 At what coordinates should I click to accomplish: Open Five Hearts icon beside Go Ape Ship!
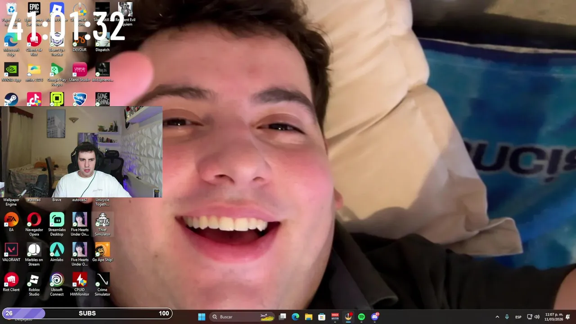(x=79, y=255)
